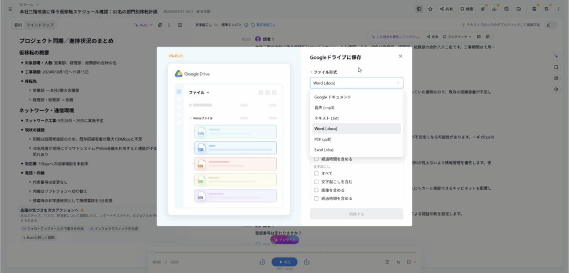The image size is (569, 273).
Task: Click 再文字起こし link
Action: click(x=263, y=25)
